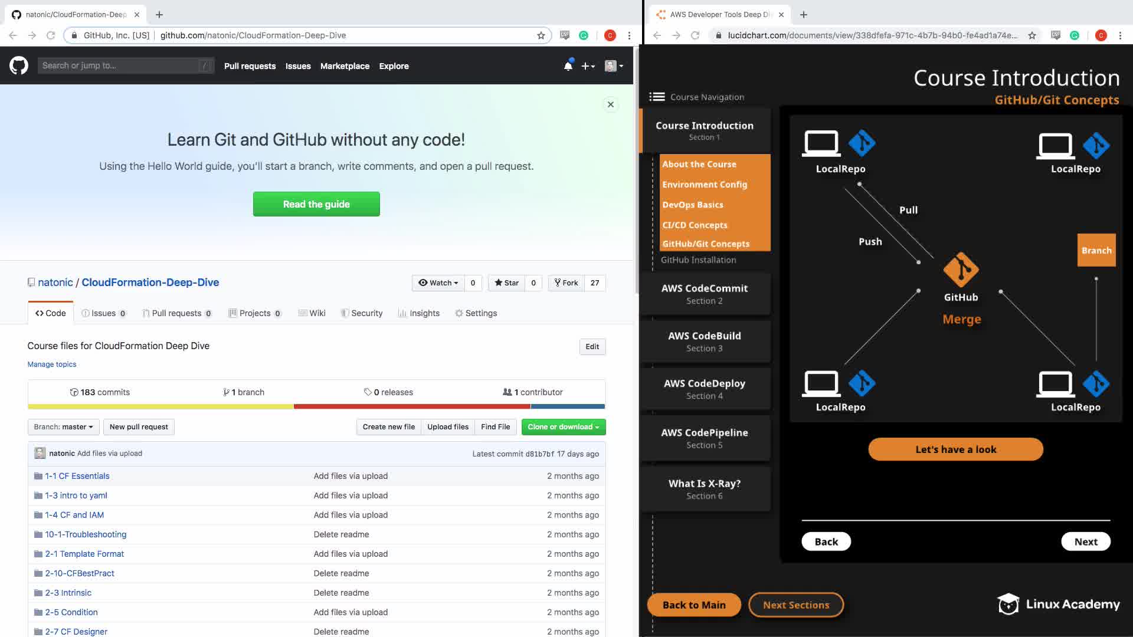1133x637 pixels.
Task: Click the GitHub octocat logo
Action: tap(19, 65)
